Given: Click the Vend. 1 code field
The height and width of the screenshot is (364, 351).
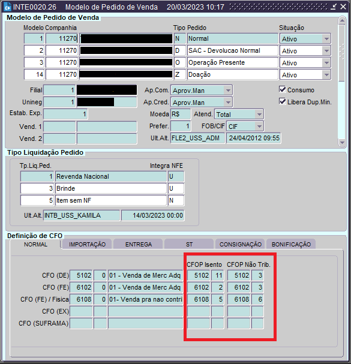Looking at the screenshot, I should 59,127.
